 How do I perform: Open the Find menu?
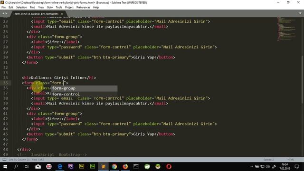click(33, 8)
